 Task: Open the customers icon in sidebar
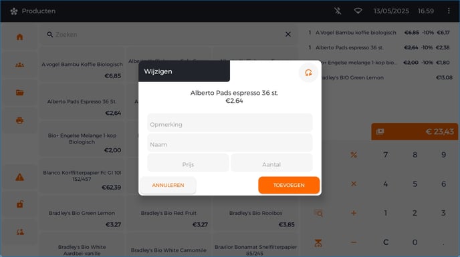click(x=19, y=65)
